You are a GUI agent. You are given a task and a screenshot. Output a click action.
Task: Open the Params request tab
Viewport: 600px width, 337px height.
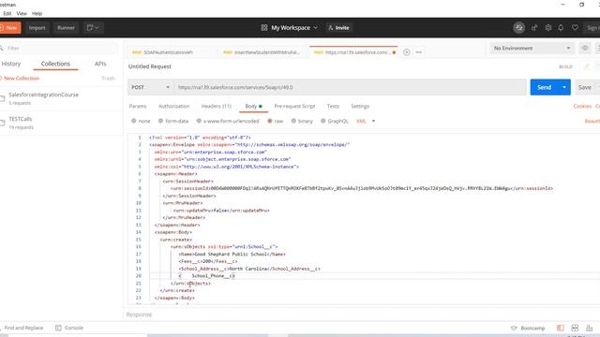(138, 106)
